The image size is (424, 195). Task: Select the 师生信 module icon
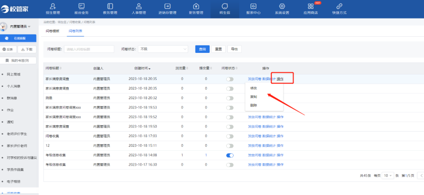pos(225,6)
